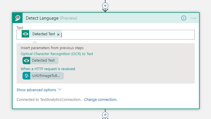Click the Show advanced options link

[x=36, y=90]
